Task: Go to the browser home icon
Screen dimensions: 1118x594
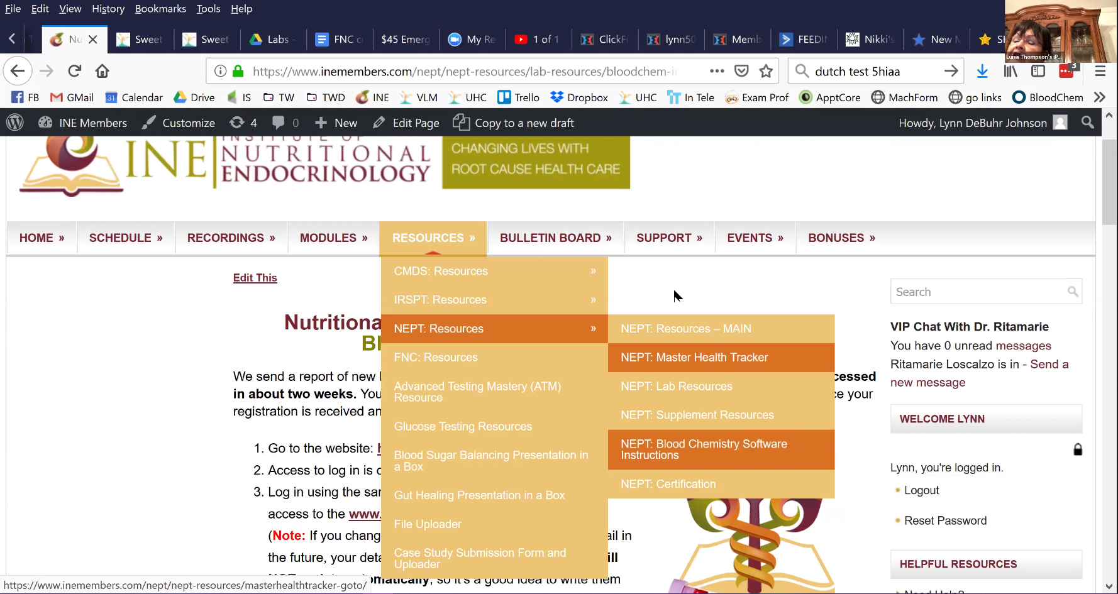Action: click(x=102, y=71)
